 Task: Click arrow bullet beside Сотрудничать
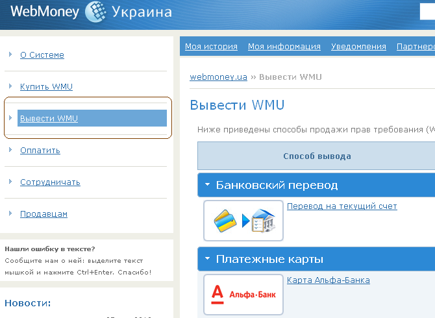10,182
